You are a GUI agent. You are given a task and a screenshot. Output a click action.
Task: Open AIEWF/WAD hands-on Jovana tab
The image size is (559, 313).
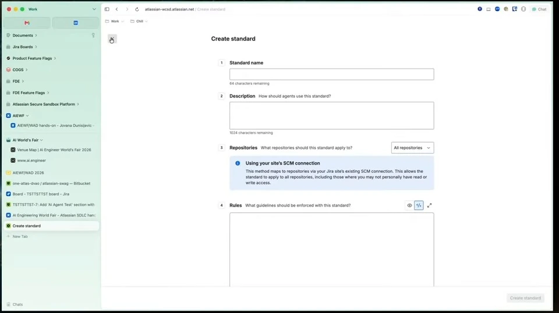pyautogui.click(x=52, y=125)
